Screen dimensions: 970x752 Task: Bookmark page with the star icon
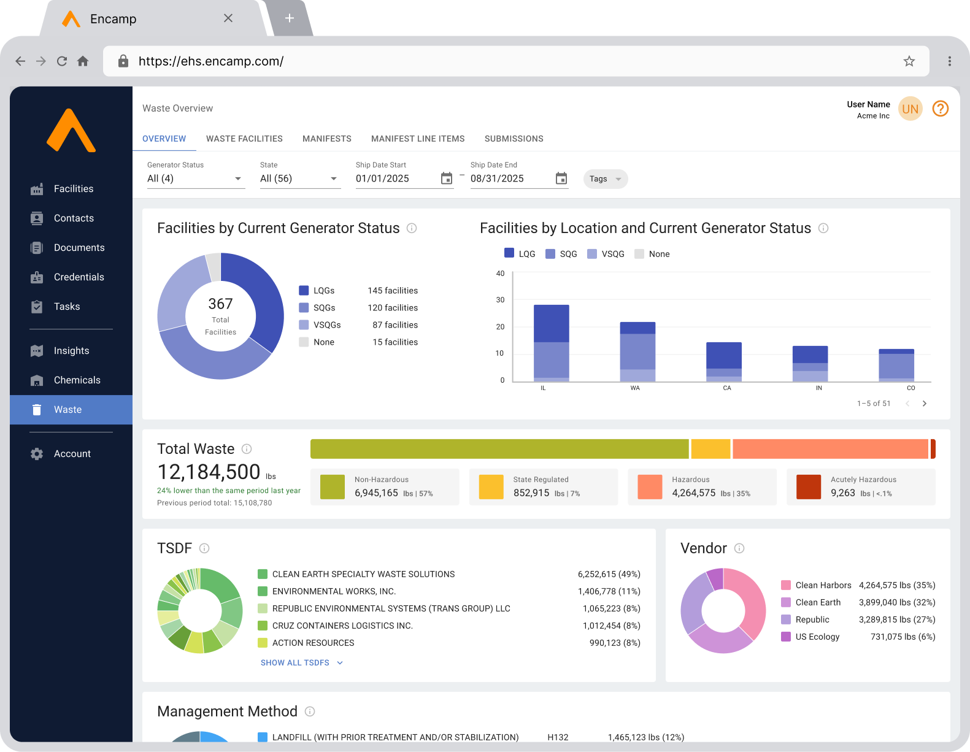pyautogui.click(x=909, y=61)
